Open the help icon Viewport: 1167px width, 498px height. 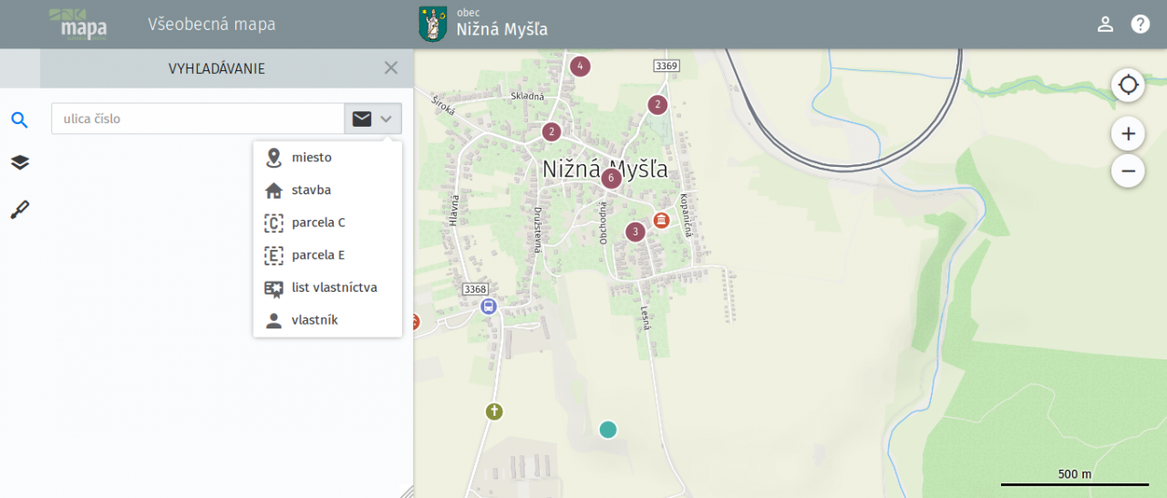(1141, 25)
